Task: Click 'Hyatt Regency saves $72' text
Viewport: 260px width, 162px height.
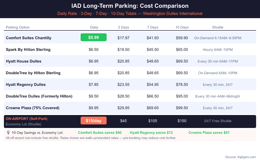Action: click(x=151, y=133)
